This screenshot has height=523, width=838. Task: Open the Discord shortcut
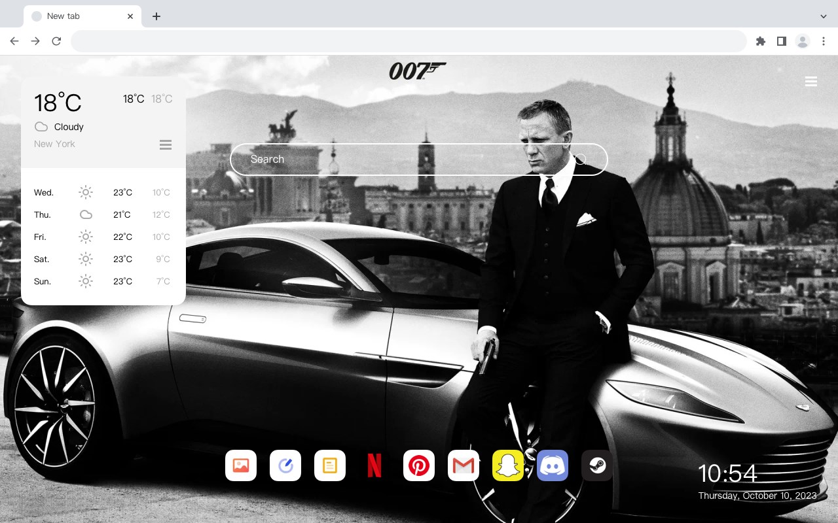click(553, 465)
